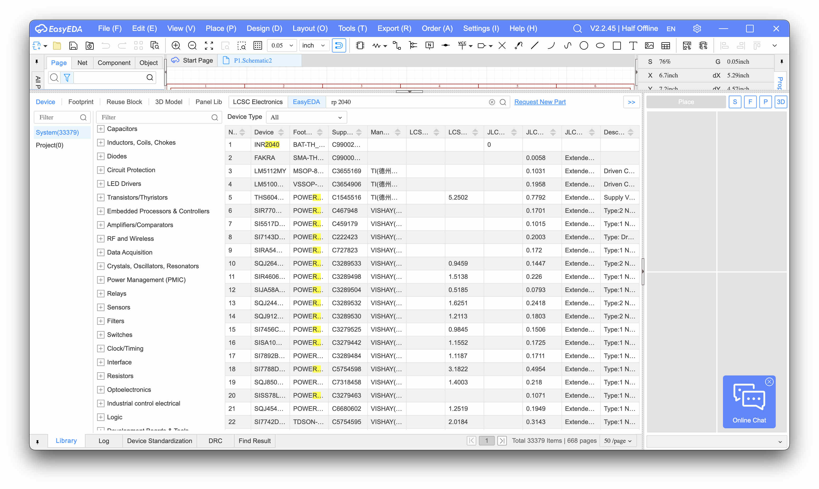Click the Request New Part link
The height and width of the screenshot is (489, 819).
tap(540, 102)
